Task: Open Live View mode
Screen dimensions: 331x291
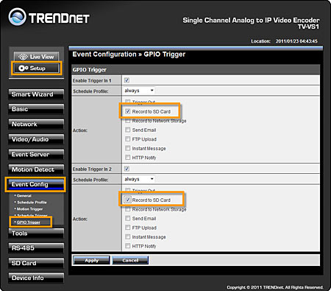Action: pos(36,57)
